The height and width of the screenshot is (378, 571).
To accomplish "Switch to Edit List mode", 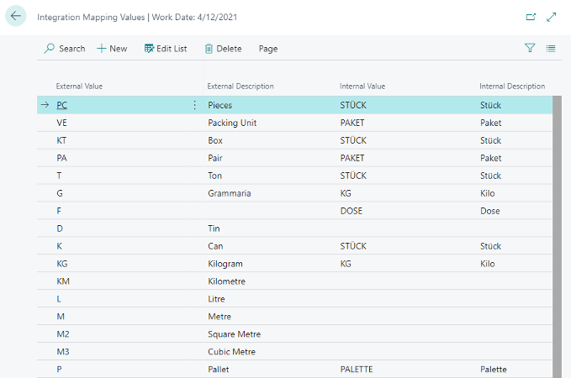I will (x=166, y=49).
